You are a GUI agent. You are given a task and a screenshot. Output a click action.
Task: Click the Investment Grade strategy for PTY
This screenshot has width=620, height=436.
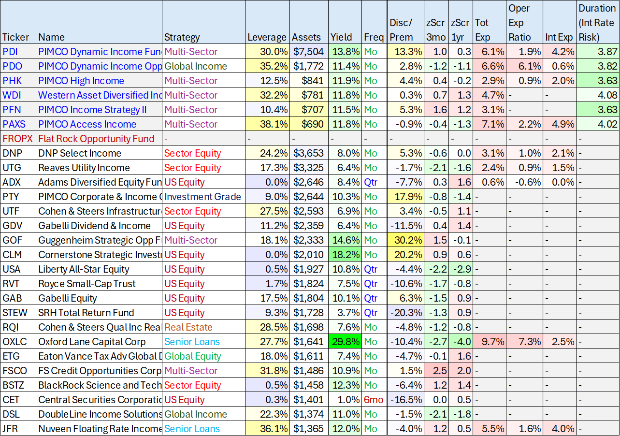point(203,197)
